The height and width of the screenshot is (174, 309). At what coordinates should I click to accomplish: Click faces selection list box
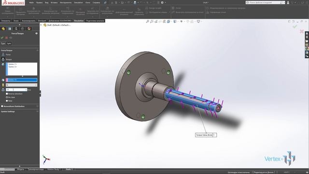pos(21,69)
